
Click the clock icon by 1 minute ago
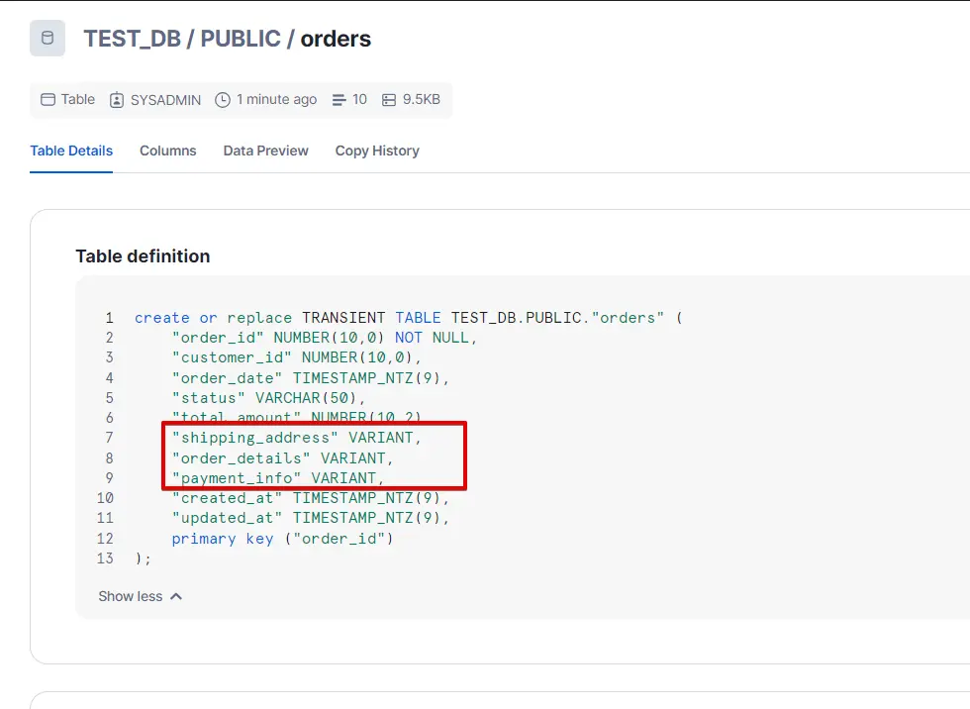[x=223, y=100]
